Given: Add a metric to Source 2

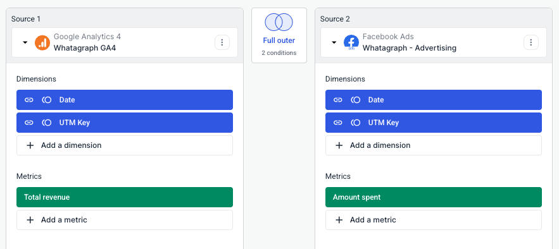Looking at the screenshot, I should (x=434, y=220).
